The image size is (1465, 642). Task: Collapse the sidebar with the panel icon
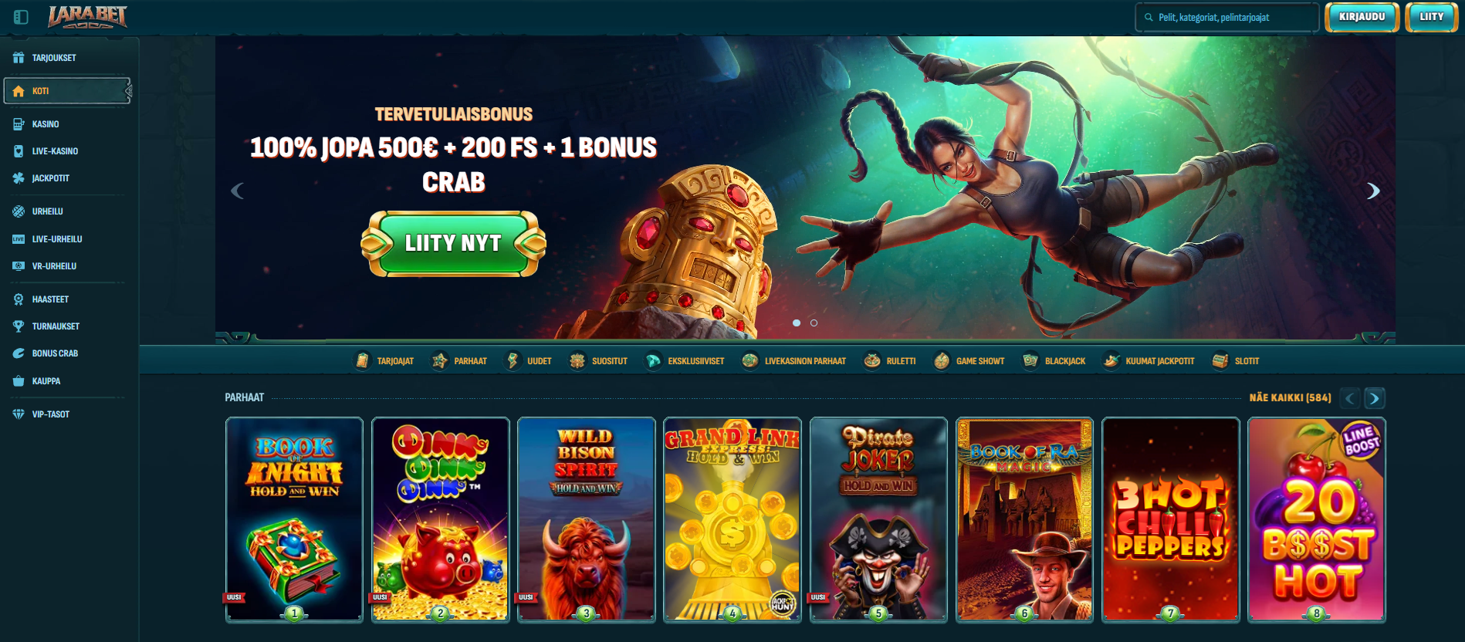tap(21, 17)
